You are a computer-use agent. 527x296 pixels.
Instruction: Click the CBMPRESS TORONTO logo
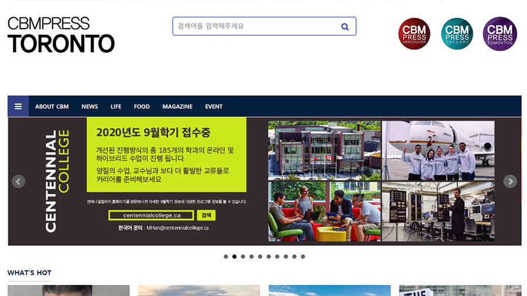[61, 35]
